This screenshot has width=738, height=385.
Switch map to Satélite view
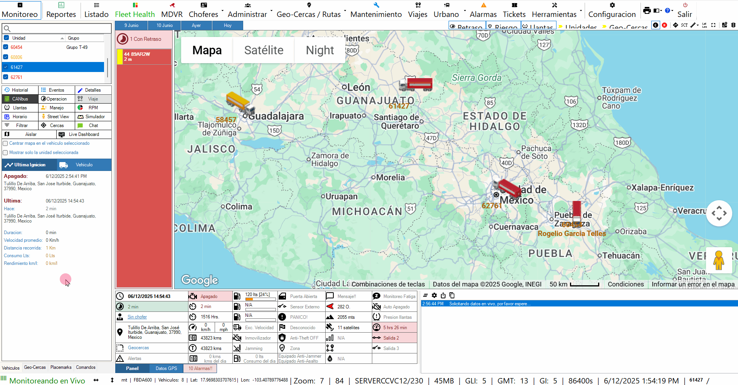click(x=264, y=50)
